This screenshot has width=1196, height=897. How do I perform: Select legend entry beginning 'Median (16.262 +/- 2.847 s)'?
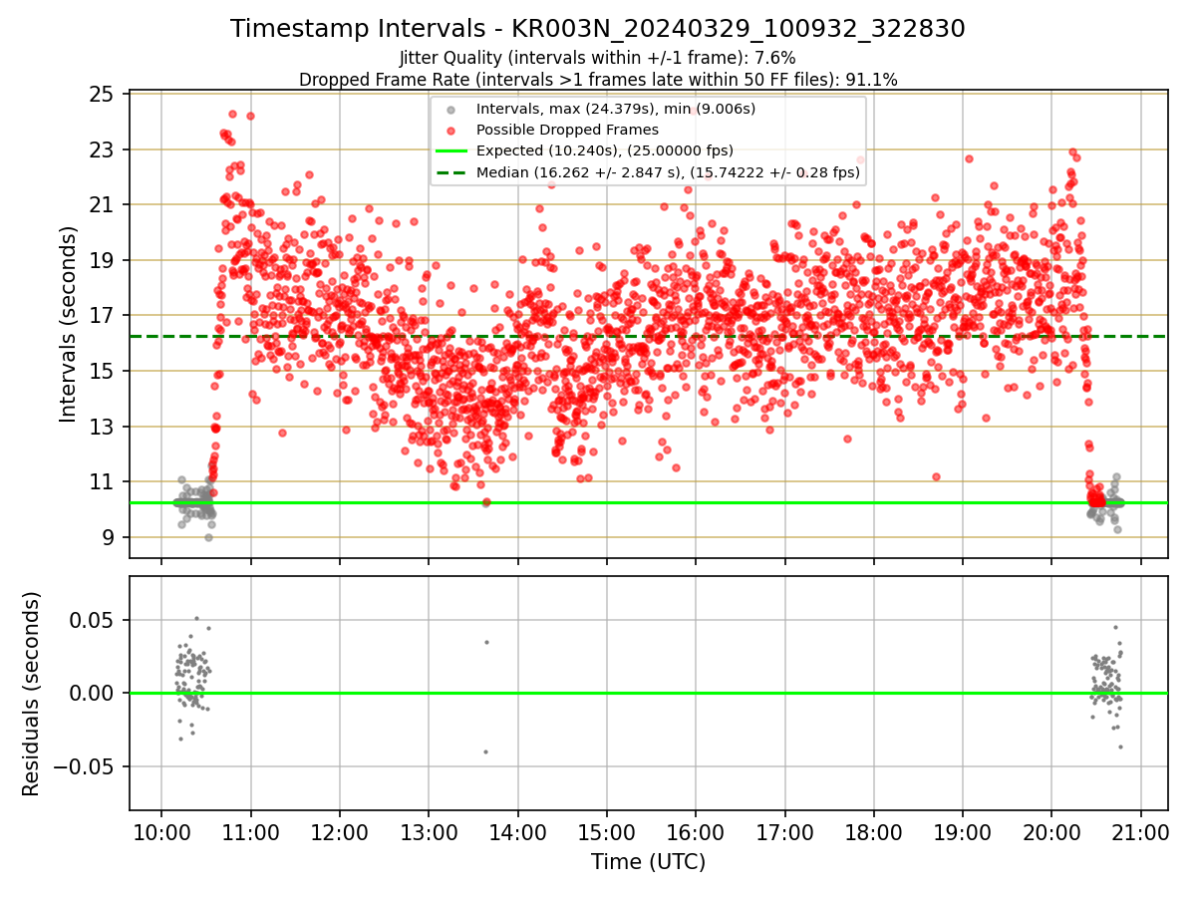tap(669, 172)
